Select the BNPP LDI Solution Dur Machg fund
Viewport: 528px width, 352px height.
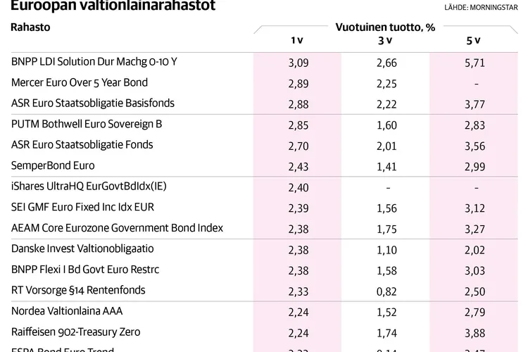[94, 61]
